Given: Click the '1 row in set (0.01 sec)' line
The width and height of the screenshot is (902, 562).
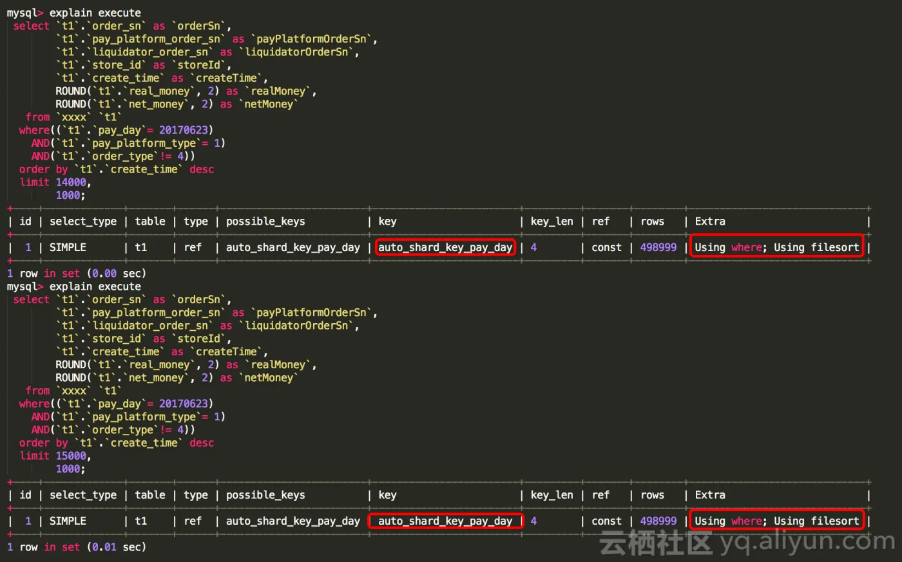Looking at the screenshot, I should 77,547.
